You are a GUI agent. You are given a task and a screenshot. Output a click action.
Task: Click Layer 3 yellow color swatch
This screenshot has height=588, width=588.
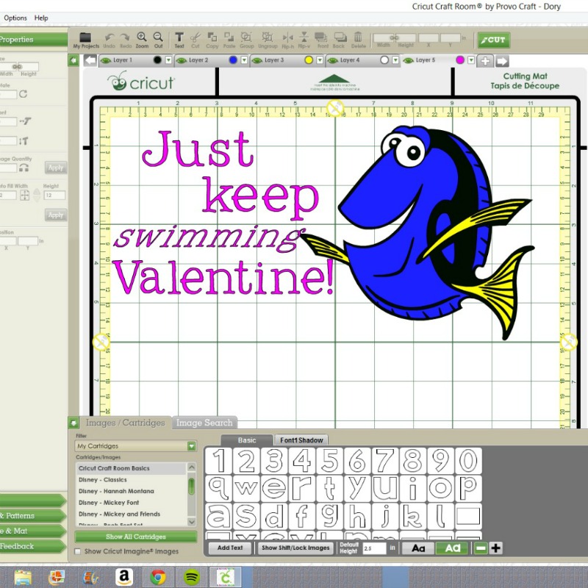pyautogui.click(x=309, y=60)
